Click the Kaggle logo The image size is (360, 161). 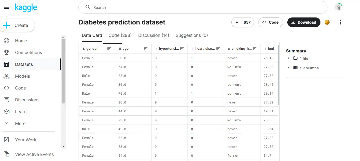(26, 8)
